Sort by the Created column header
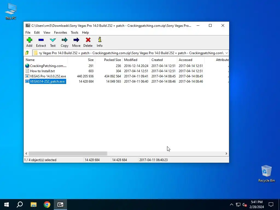The image size is (280, 210). (164, 60)
